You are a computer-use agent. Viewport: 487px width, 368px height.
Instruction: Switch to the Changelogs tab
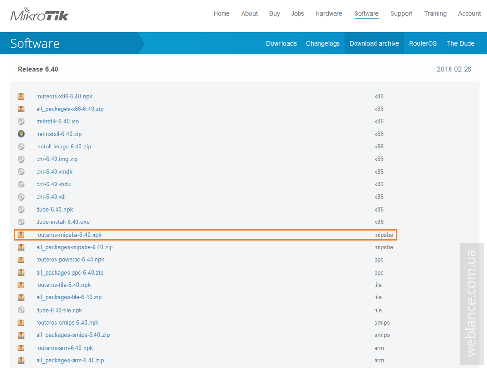coord(323,43)
